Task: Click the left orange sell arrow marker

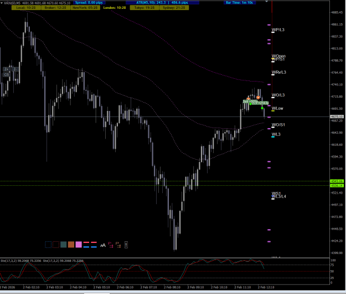Action: (248, 99)
